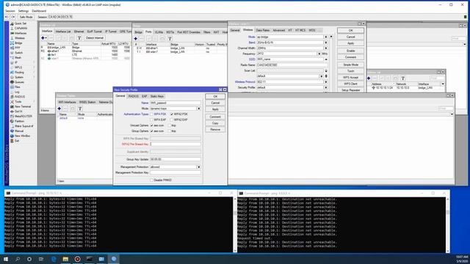The height and width of the screenshot is (264, 470).
Task: Open Dashboard menu
Action: tap(39, 11)
